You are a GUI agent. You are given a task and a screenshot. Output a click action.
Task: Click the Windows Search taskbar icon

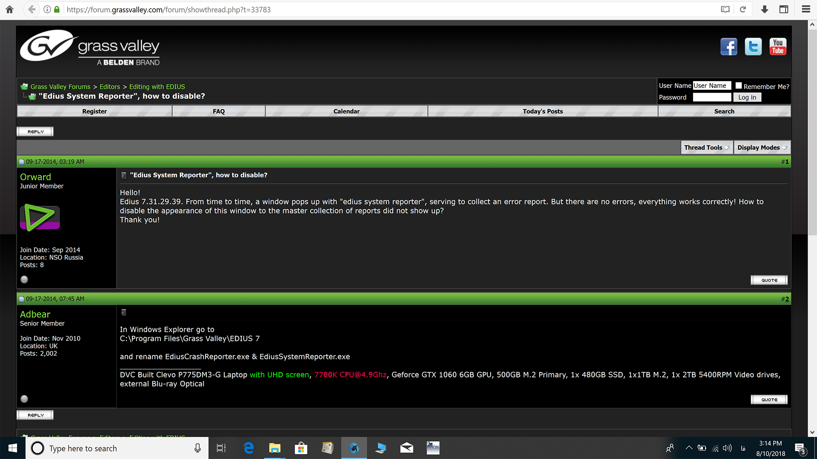tap(37, 448)
